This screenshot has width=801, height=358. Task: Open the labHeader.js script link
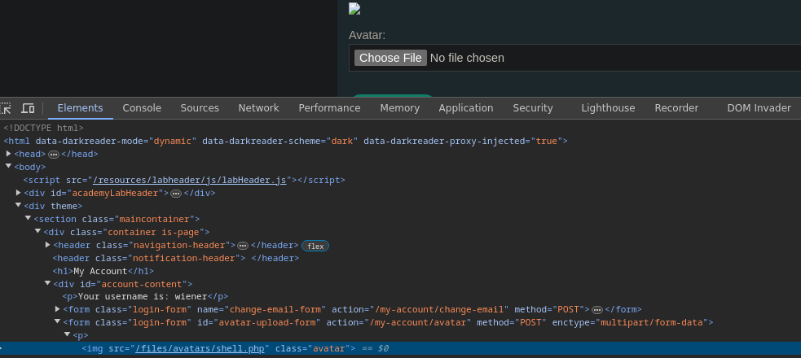[x=190, y=180]
